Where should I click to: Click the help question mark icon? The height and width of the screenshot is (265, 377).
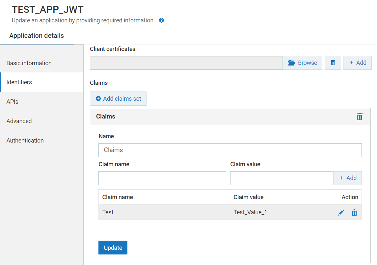tap(161, 20)
